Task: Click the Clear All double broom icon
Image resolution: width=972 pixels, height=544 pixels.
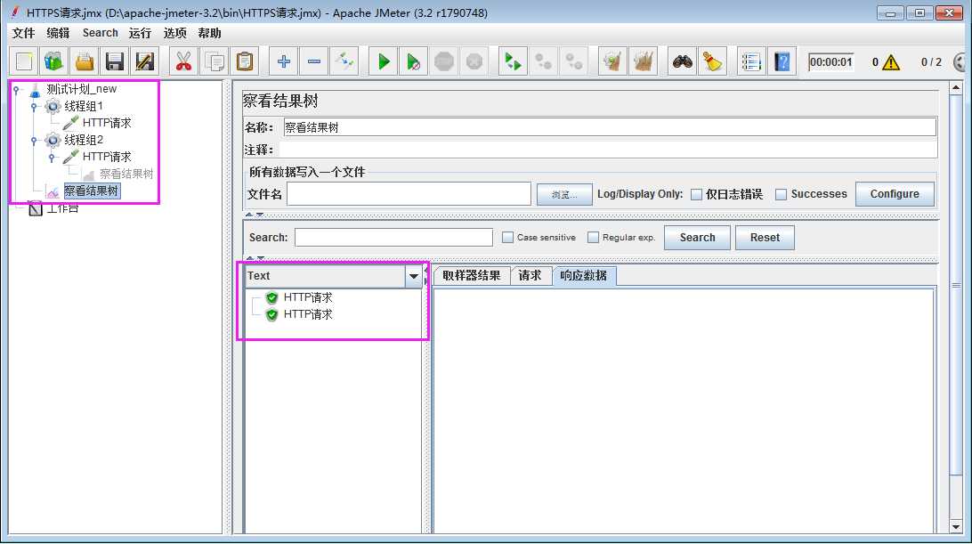Action: tap(644, 61)
